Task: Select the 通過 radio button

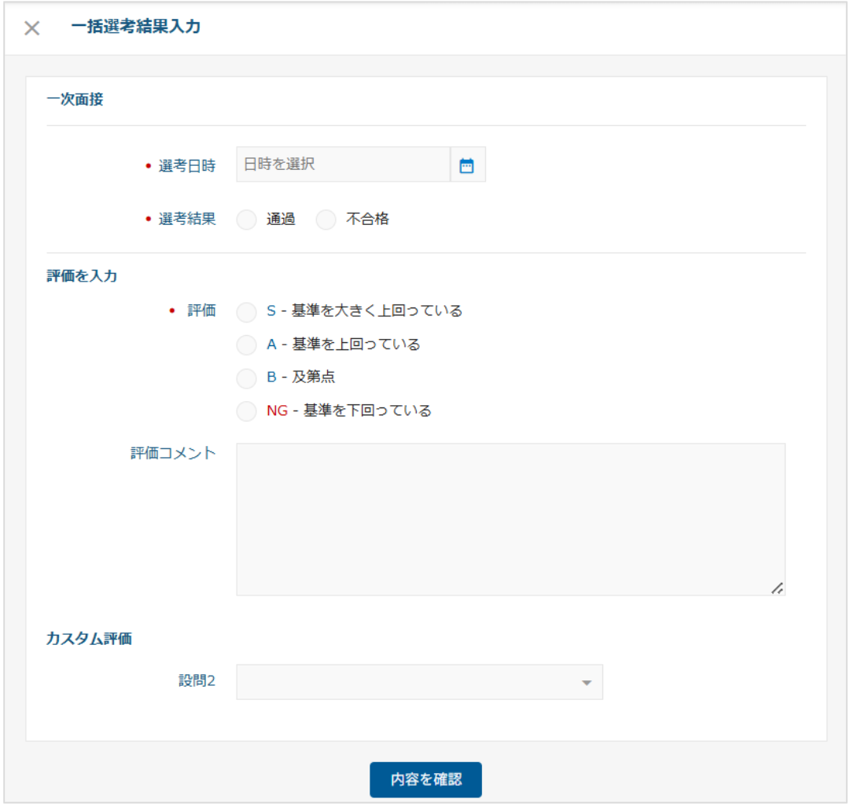Action: pyautogui.click(x=247, y=220)
